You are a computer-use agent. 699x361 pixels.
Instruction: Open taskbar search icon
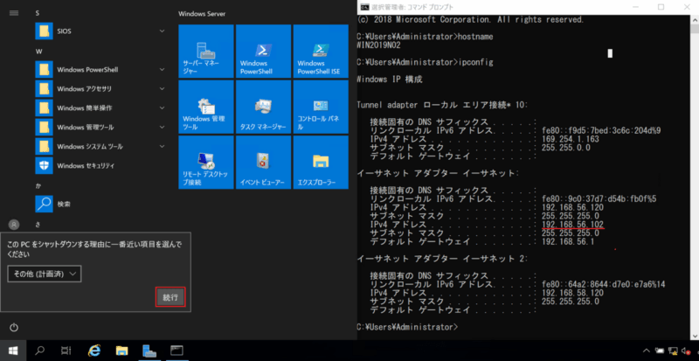39,350
